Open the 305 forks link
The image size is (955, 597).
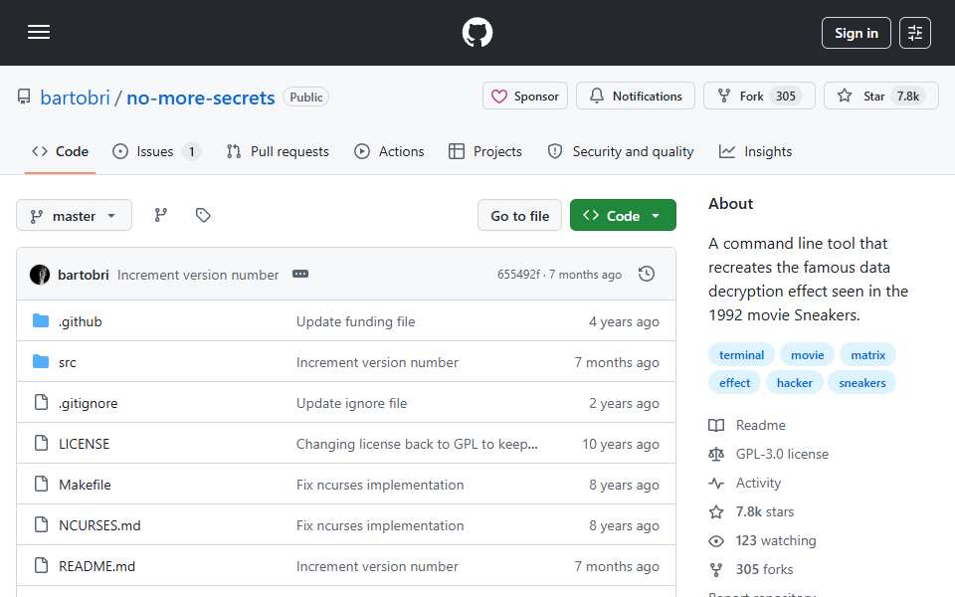[x=751, y=569]
